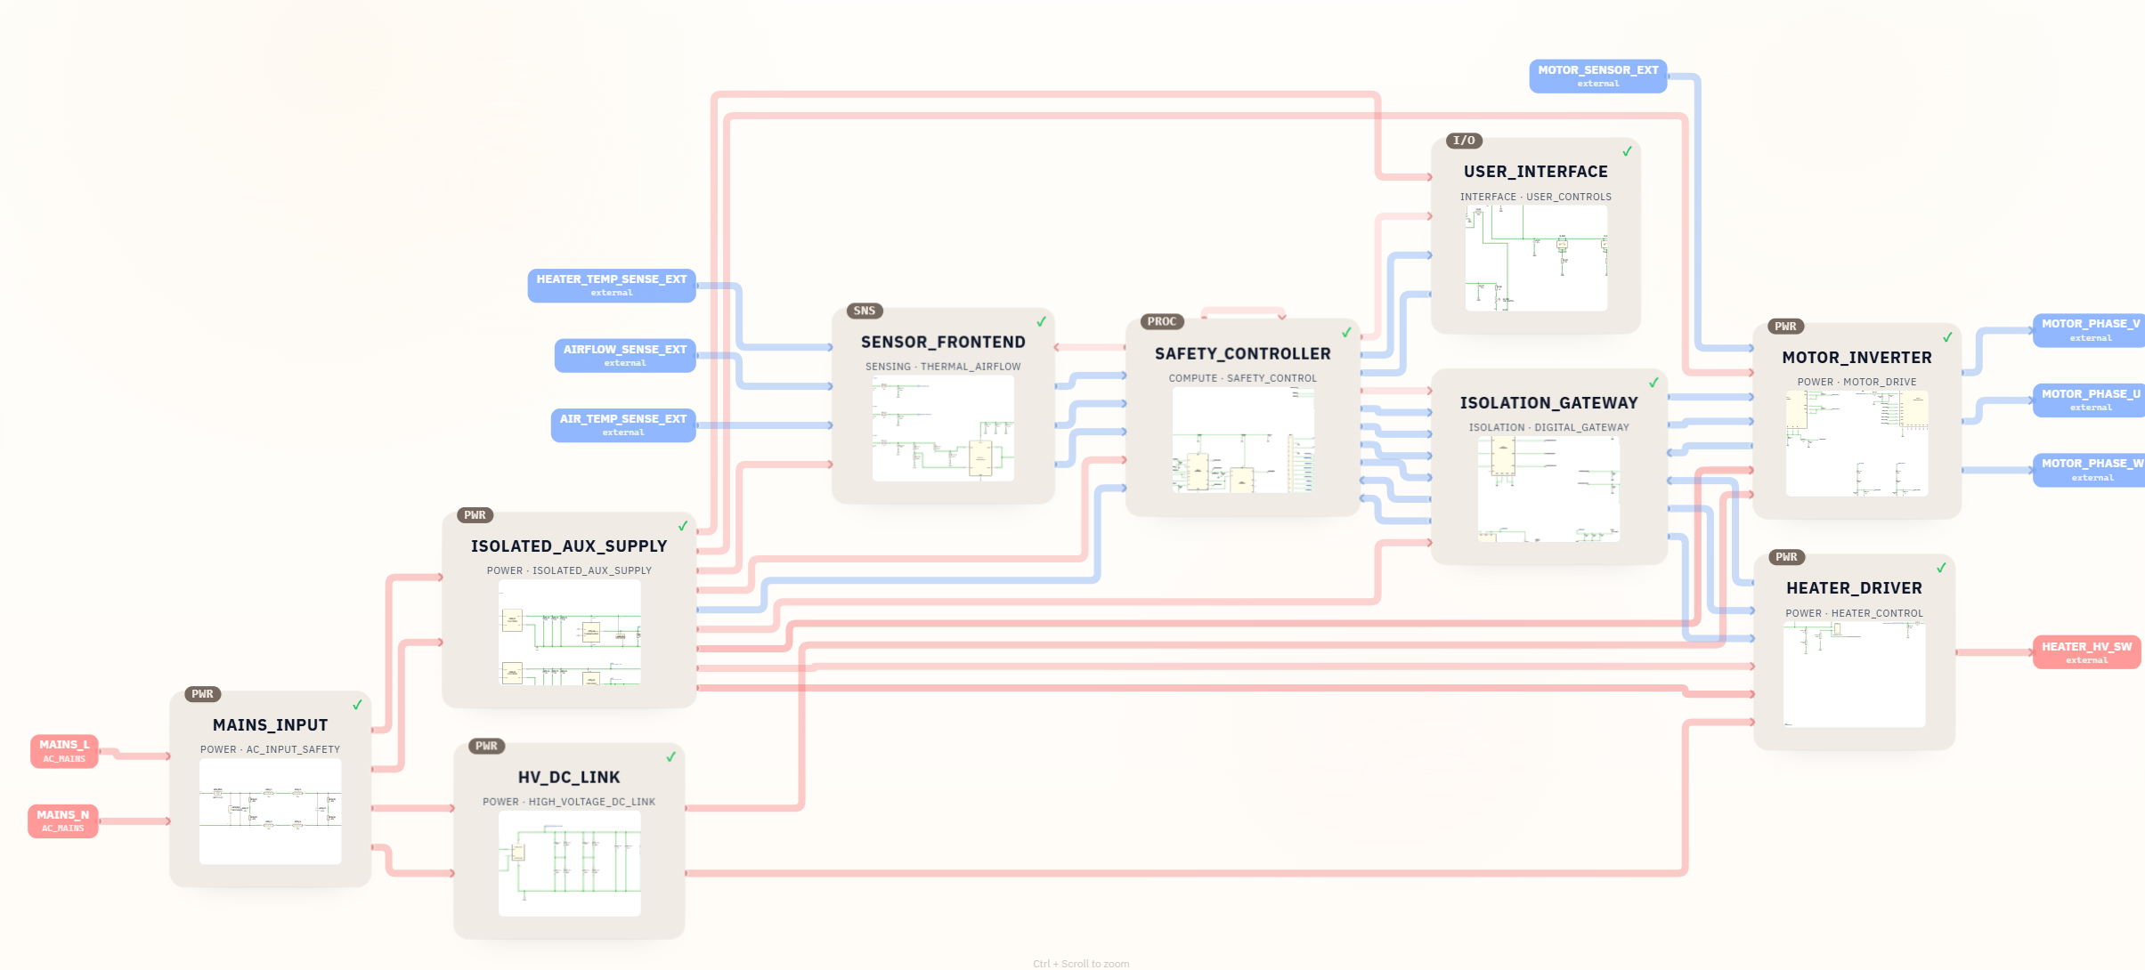Click the 'POWER · HIGH_VOLTAGE_DC_LINK' subtitle
This screenshot has height=970, width=2145.
click(x=569, y=802)
